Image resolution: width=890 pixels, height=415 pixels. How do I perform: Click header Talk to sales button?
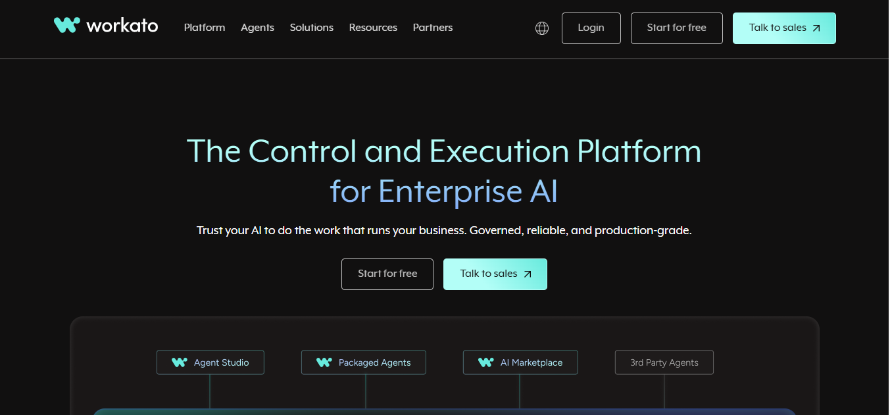click(784, 28)
